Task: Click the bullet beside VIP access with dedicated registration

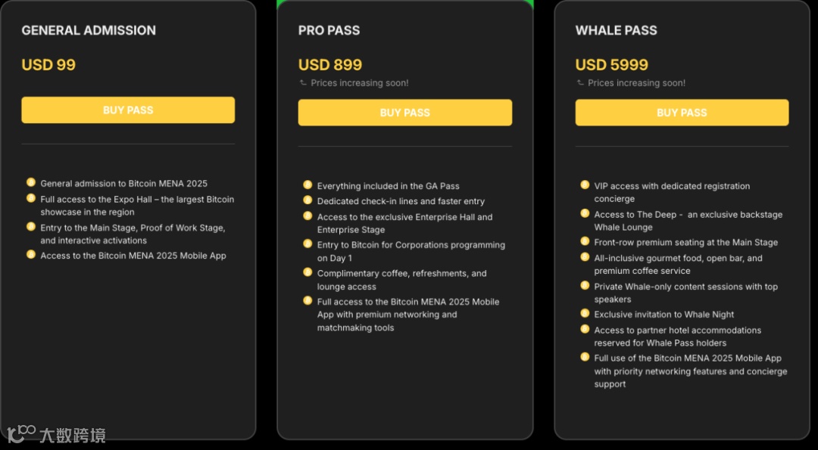Action: 585,185
